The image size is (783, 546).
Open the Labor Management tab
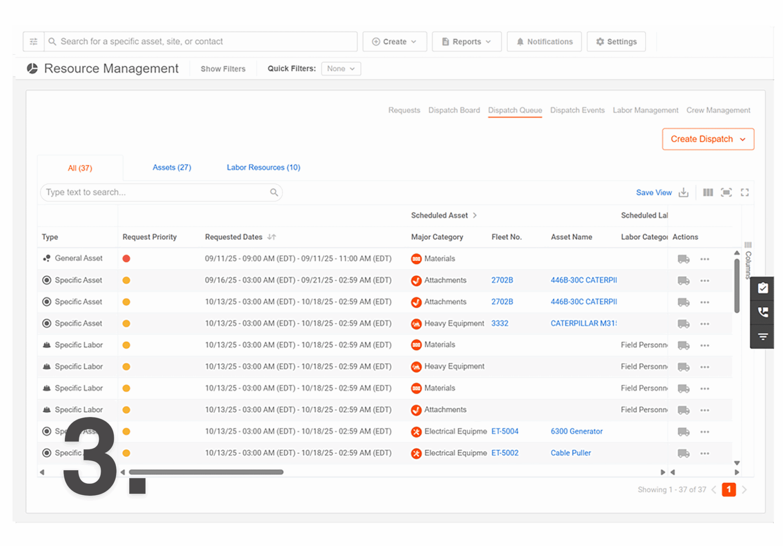tap(645, 110)
